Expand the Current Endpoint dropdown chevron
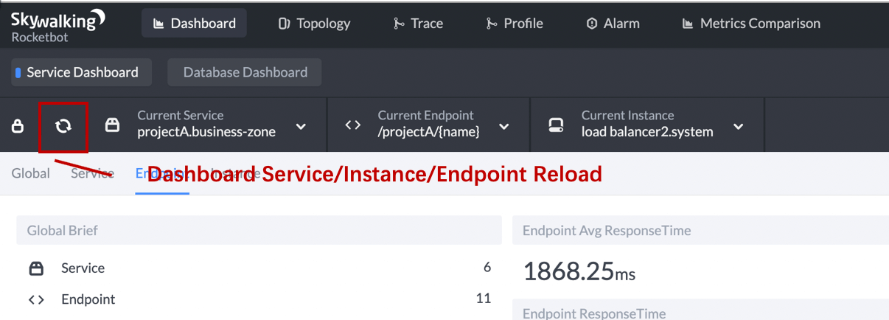 coord(504,127)
